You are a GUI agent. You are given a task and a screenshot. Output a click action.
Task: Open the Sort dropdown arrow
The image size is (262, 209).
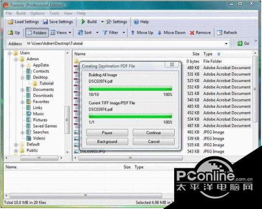[x=97, y=33]
